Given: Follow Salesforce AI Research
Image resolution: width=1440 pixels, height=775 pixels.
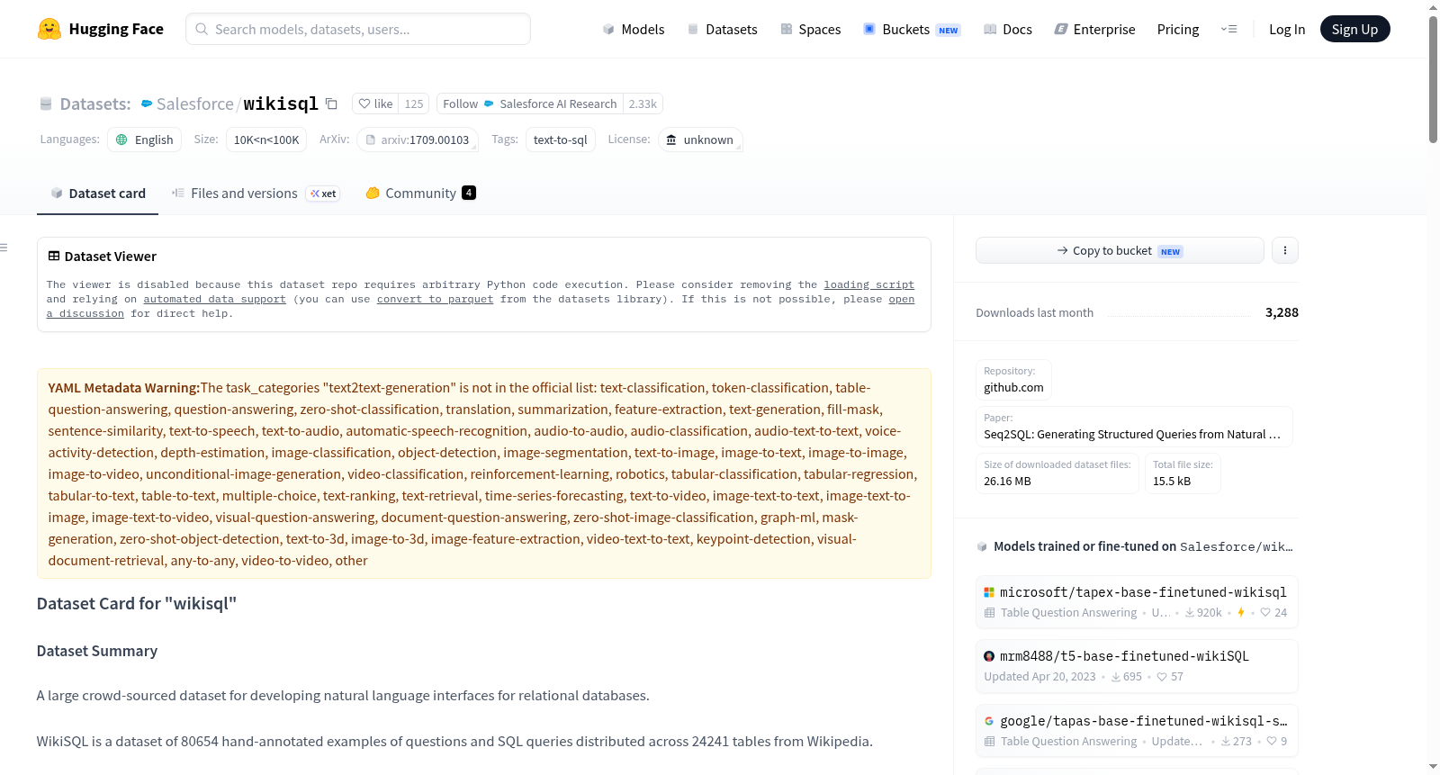Looking at the screenshot, I should (530, 104).
